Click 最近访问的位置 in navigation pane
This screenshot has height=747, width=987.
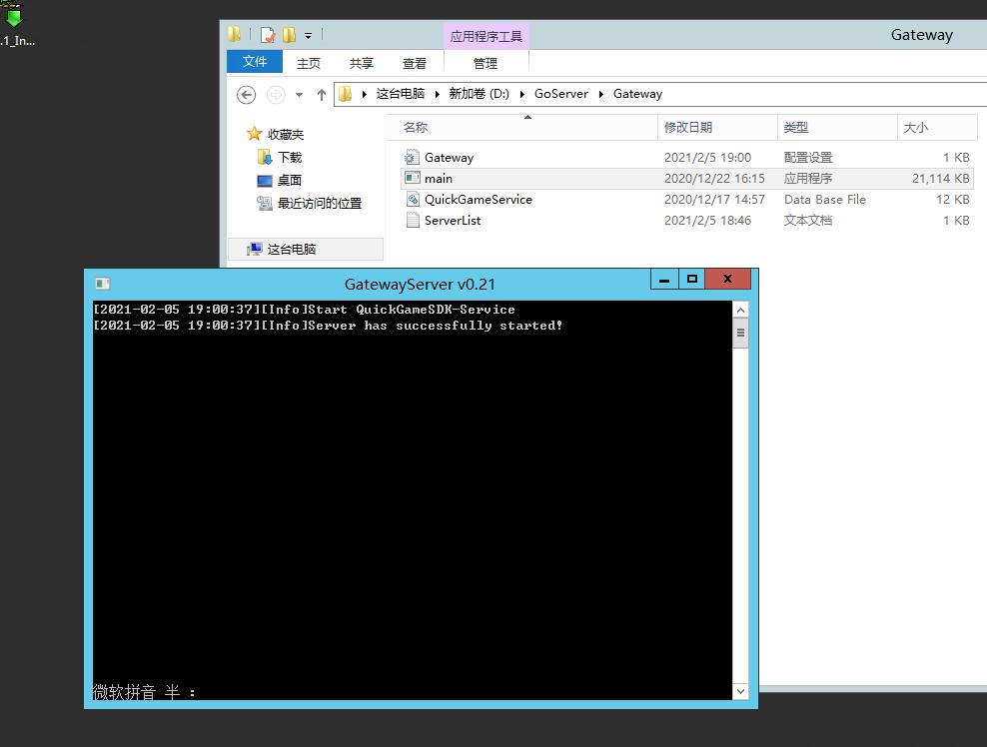pos(319,204)
